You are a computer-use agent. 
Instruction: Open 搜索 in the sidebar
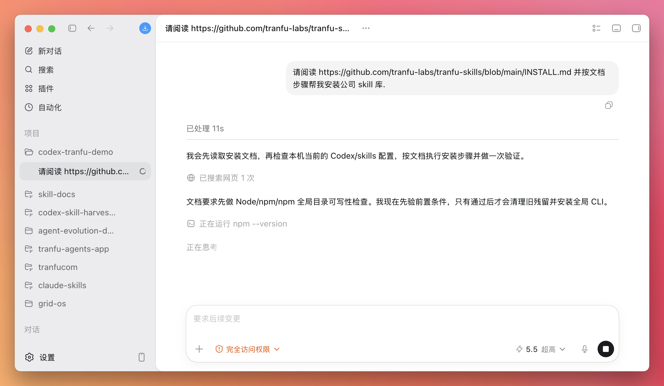[46, 70]
